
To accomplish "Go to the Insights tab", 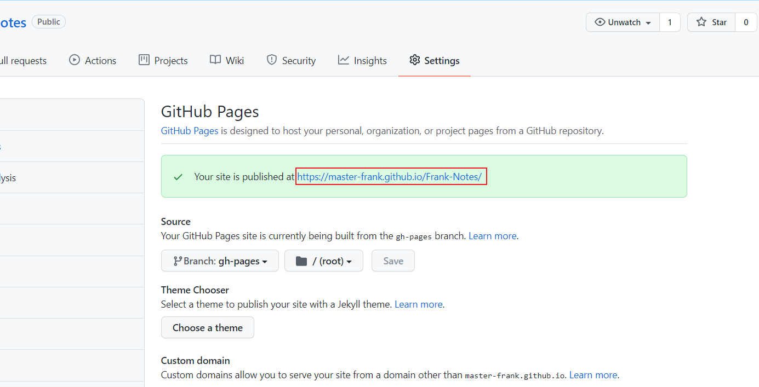I will 362,61.
